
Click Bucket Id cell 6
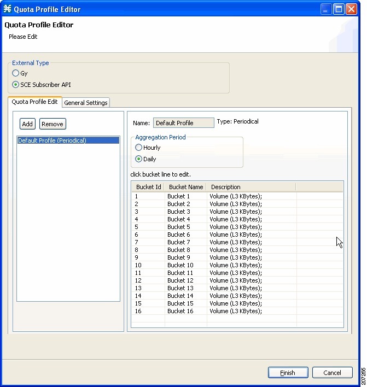[148, 234]
